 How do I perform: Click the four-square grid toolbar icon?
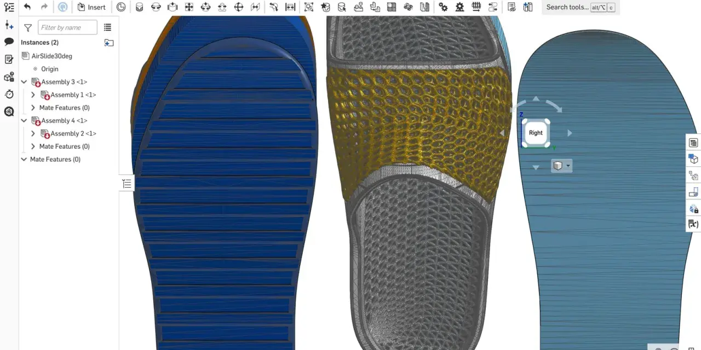click(x=392, y=7)
